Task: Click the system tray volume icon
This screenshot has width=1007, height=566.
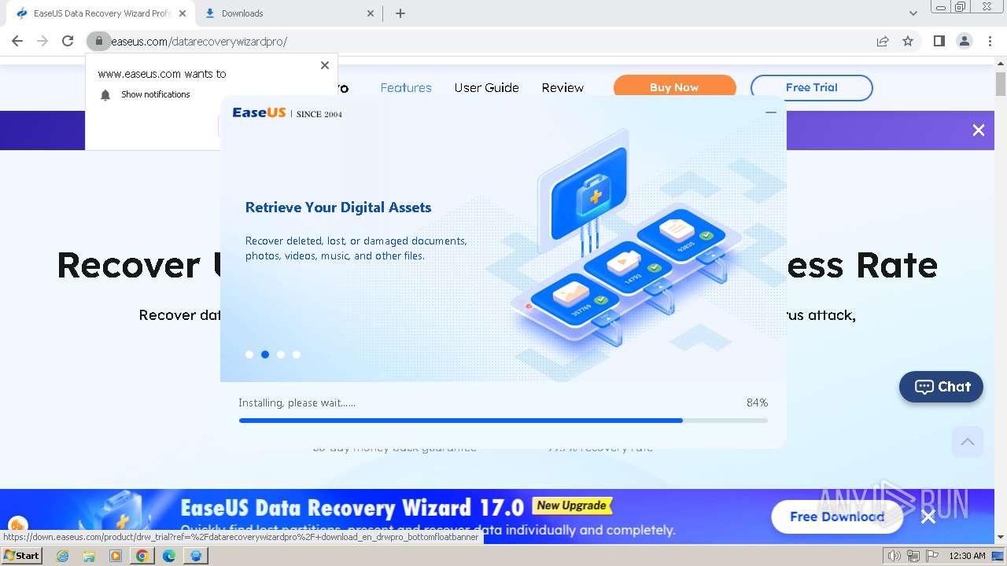Action: 894,556
